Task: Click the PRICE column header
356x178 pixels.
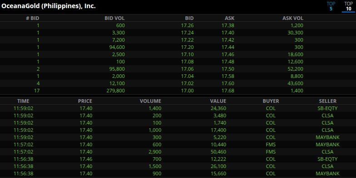Action: click(85, 101)
